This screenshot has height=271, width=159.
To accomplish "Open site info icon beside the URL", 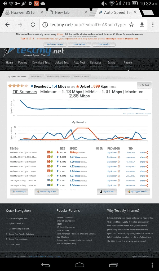I will pos(45,25).
